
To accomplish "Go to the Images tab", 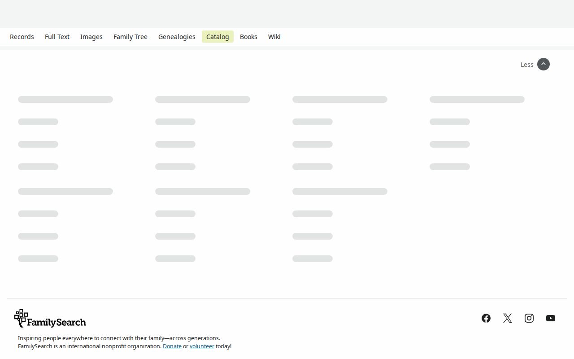I will coord(91,37).
